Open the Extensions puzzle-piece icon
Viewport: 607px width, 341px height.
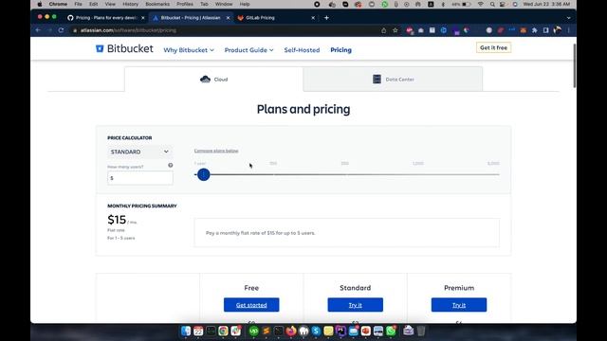tap(535, 30)
